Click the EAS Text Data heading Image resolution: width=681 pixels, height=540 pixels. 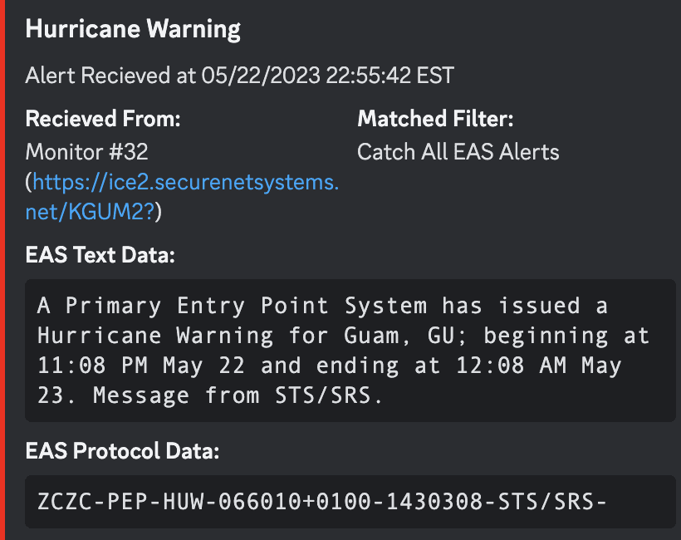tap(100, 254)
